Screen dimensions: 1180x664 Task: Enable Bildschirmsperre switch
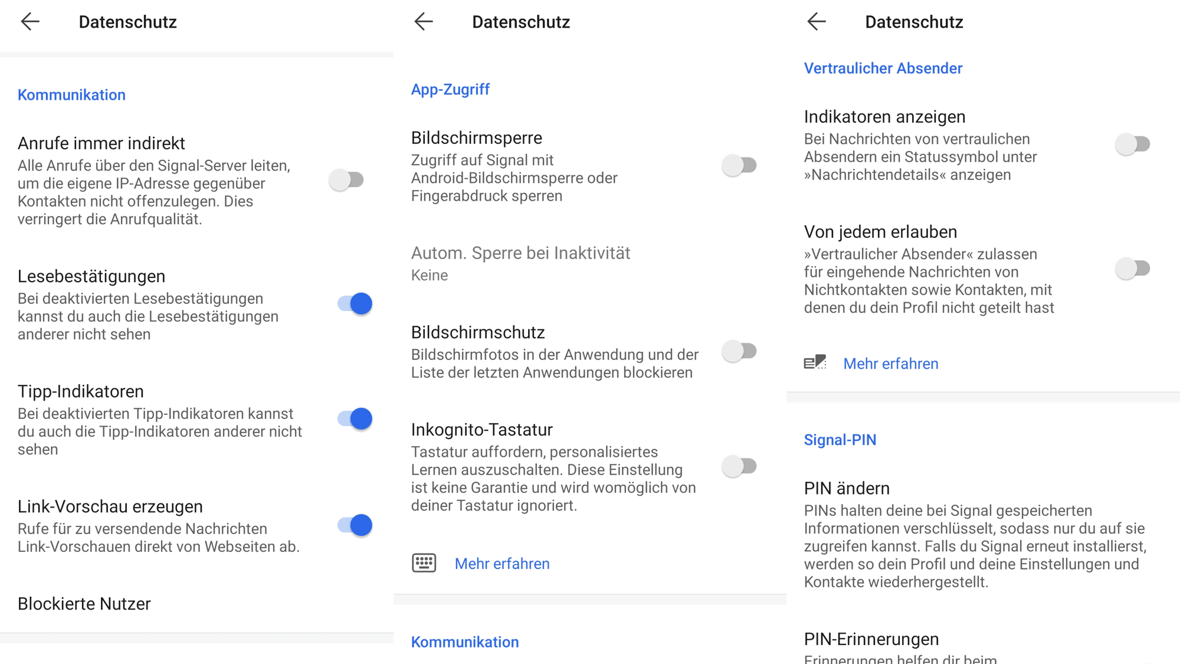coord(740,165)
